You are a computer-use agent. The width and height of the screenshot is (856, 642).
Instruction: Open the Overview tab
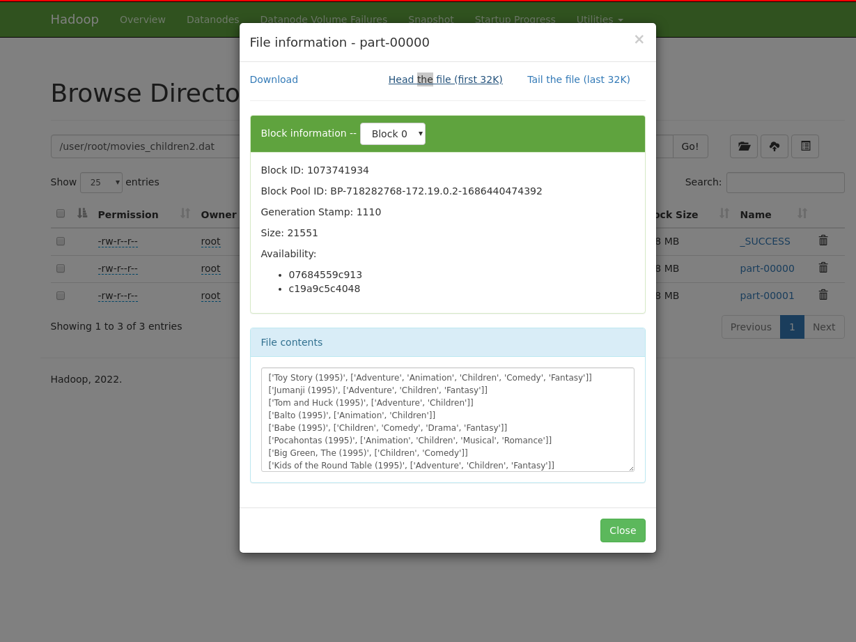point(143,20)
